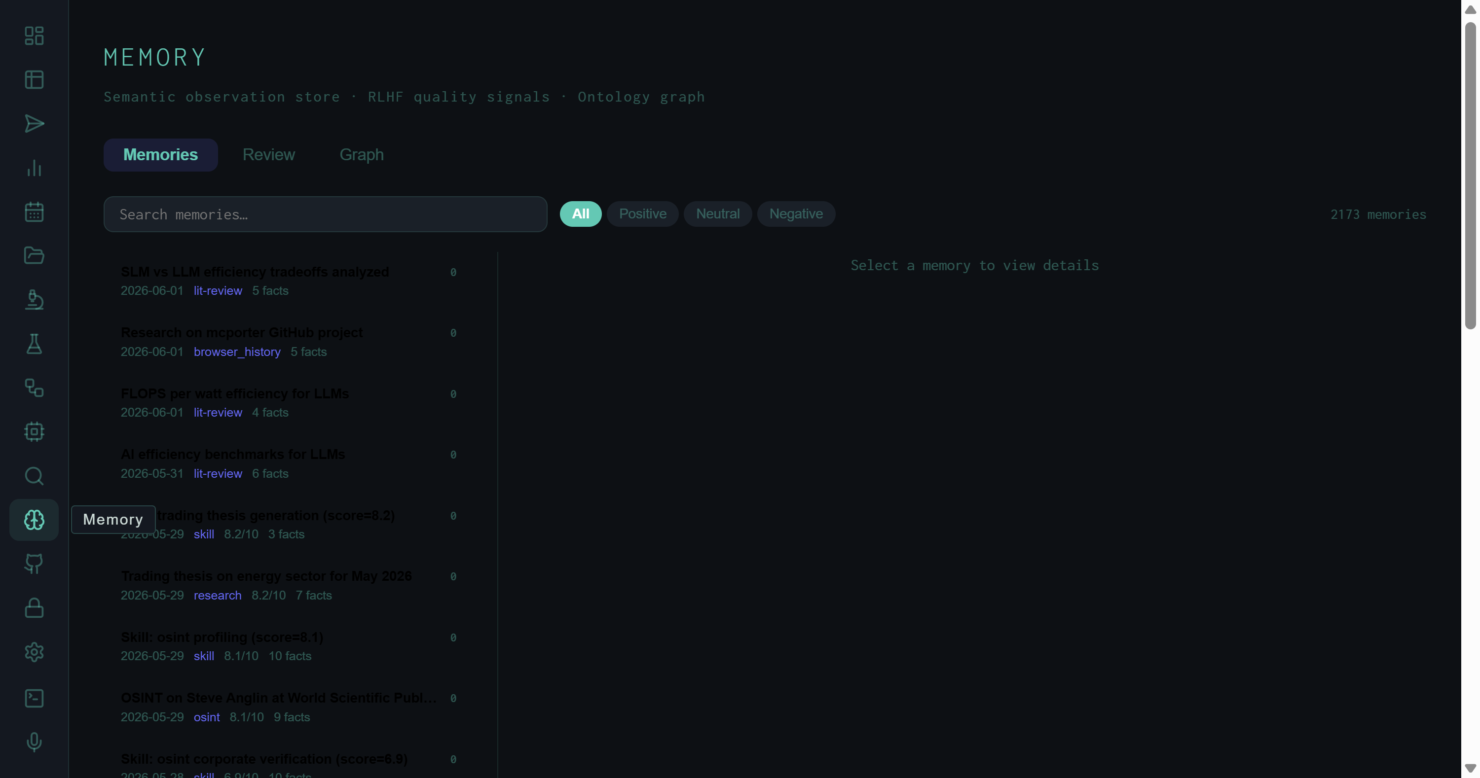Click the brain Memory icon

[x=34, y=520]
